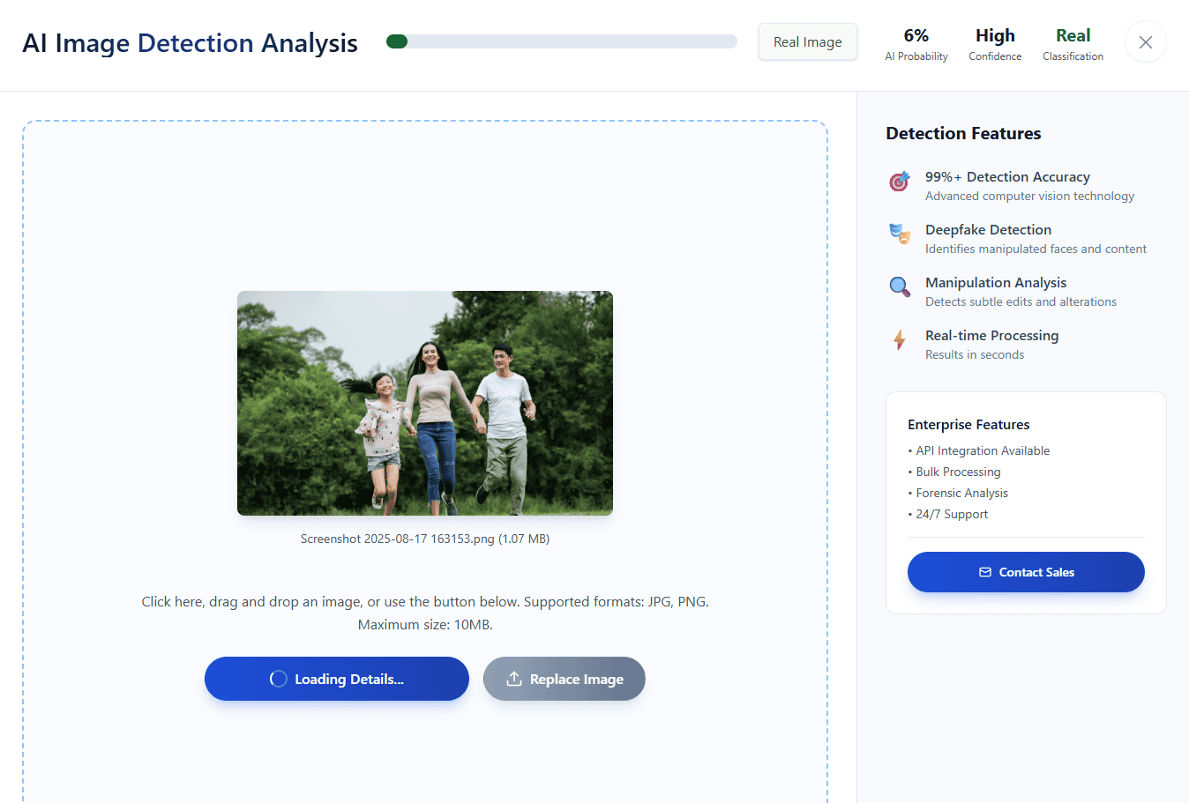The width and height of the screenshot is (1189, 803).
Task: Close the analysis panel with the X
Action: pos(1145,42)
